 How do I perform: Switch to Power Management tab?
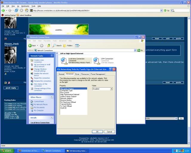tap(98, 74)
